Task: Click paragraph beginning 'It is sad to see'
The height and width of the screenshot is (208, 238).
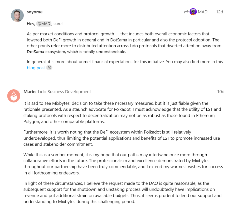Action: (x=122, y=112)
